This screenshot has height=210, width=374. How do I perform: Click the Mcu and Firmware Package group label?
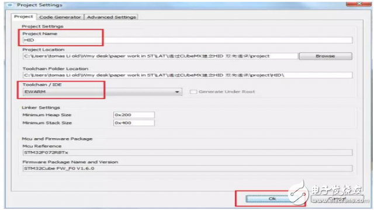[57, 139]
